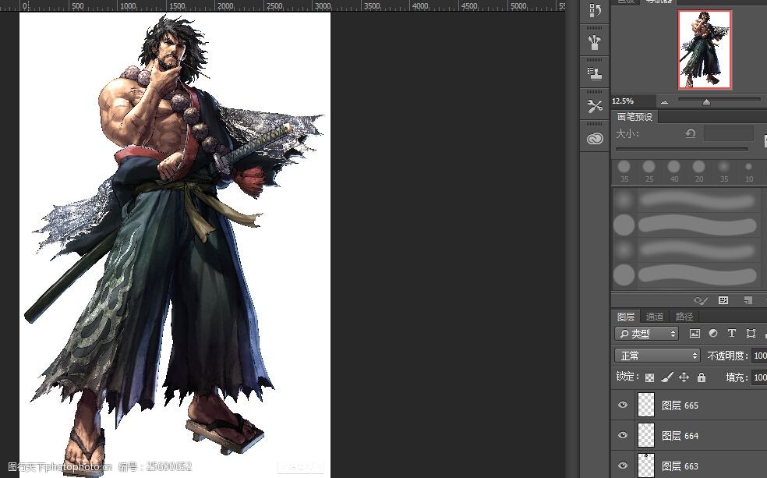Open the Brush Presets dock icon with brushes in cup
Viewport: 767px width, 478px height.
pyautogui.click(x=596, y=42)
